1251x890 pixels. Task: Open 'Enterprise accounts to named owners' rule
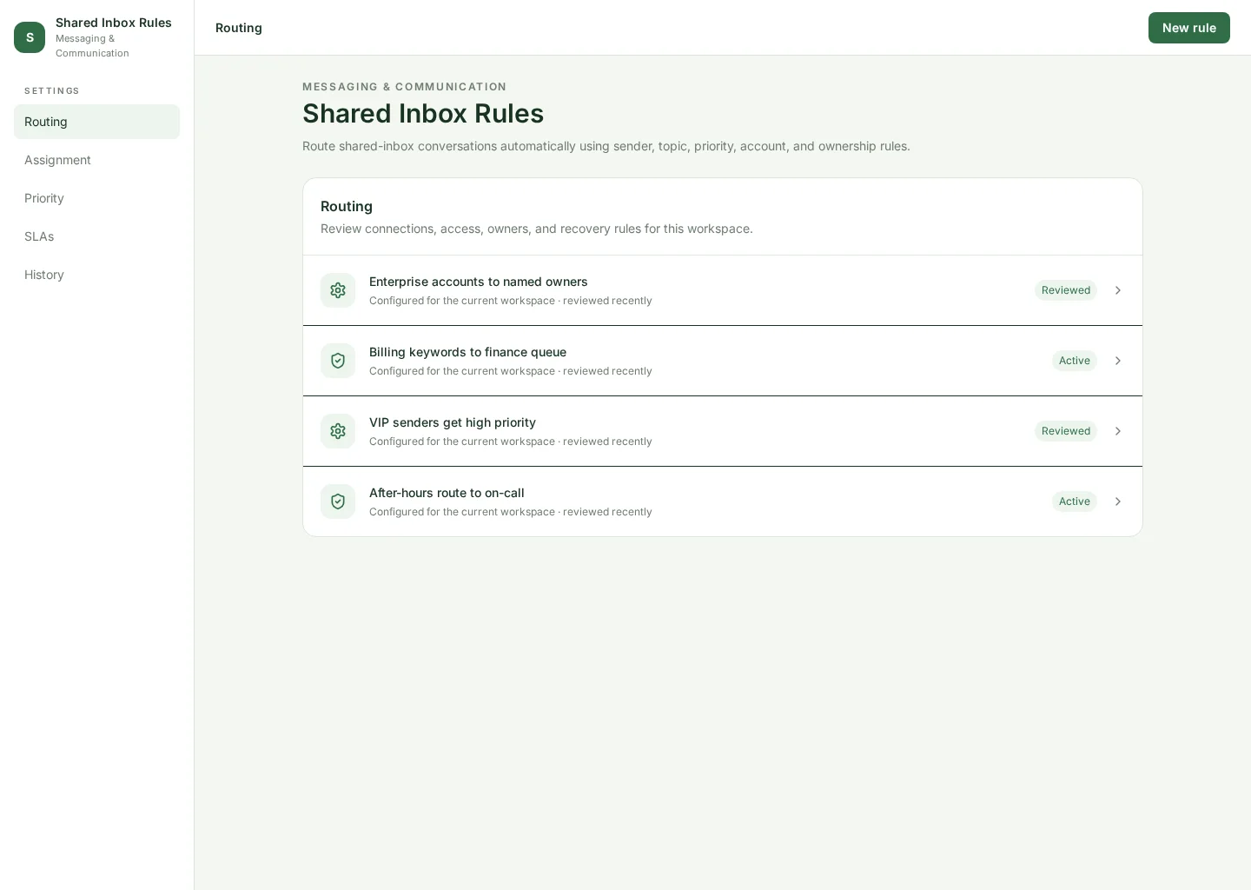[x=723, y=290]
